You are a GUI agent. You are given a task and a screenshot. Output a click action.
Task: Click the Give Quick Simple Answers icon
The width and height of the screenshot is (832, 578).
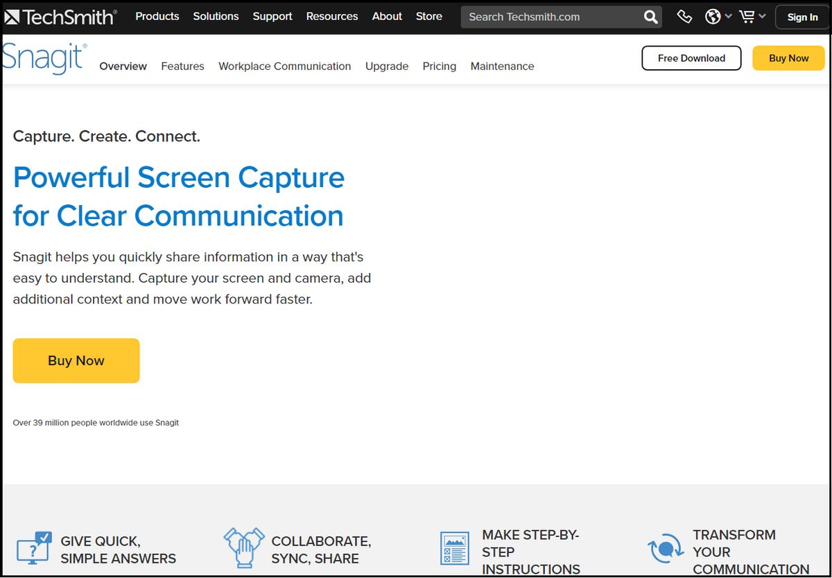pos(34,549)
